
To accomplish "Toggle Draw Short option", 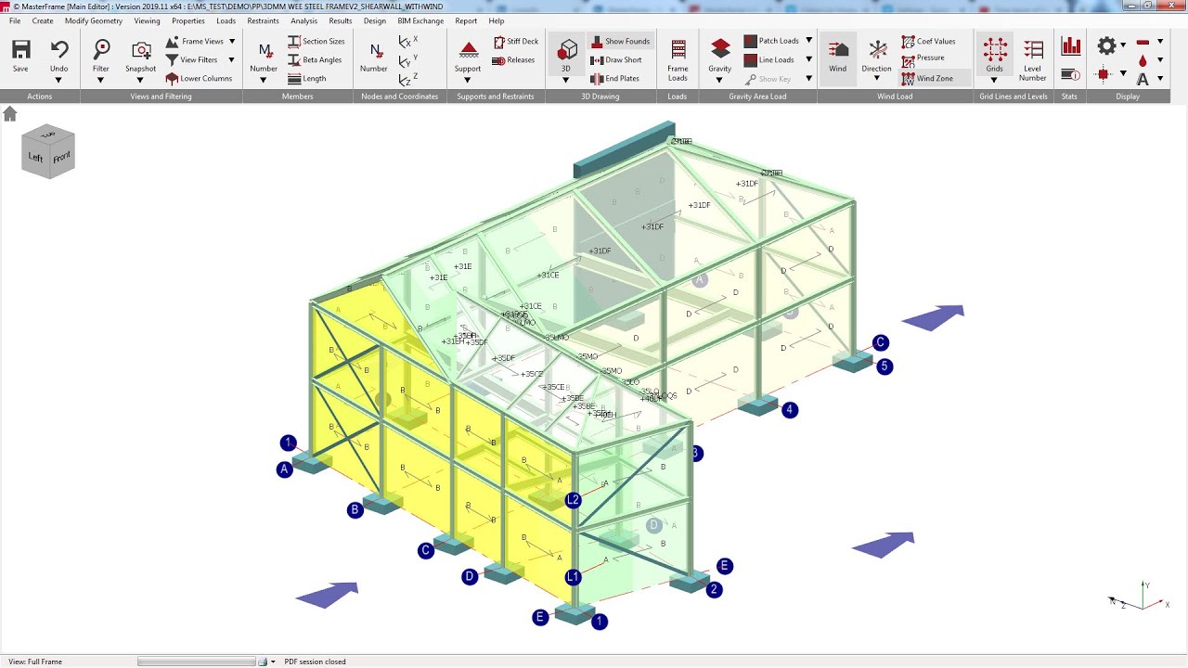I will [x=616, y=60].
